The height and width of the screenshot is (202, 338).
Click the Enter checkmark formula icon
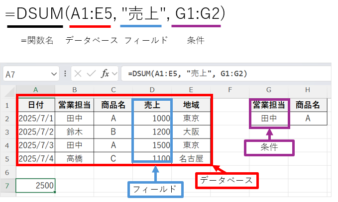click(91, 74)
